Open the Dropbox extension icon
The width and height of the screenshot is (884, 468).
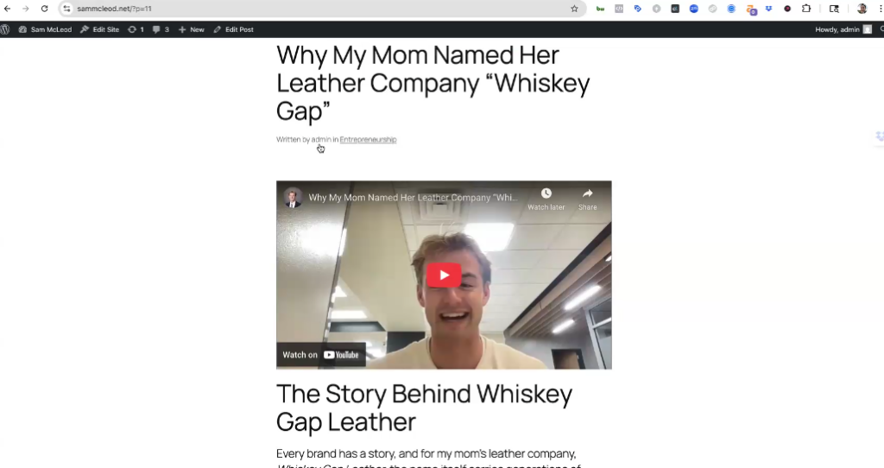tap(768, 9)
